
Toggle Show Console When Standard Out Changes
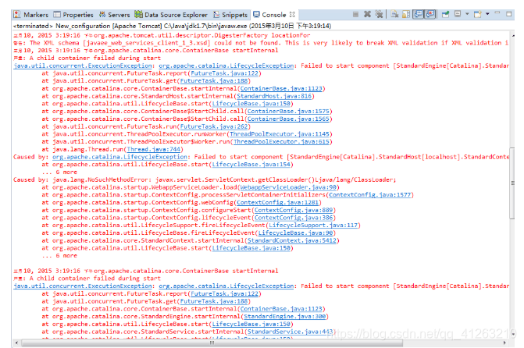click(418, 14)
